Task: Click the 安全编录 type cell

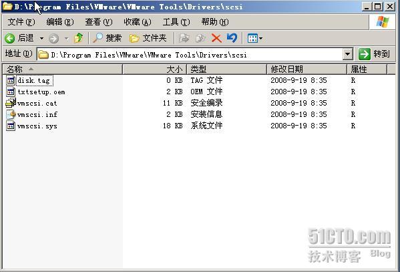Action: click(x=206, y=103)
